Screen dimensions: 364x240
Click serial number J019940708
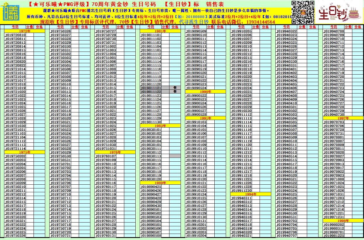coord(334,31)
